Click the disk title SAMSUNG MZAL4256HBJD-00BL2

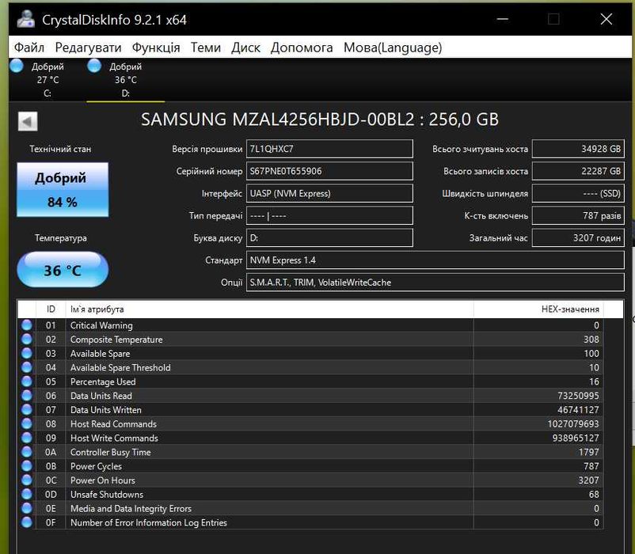click(278, 120)
